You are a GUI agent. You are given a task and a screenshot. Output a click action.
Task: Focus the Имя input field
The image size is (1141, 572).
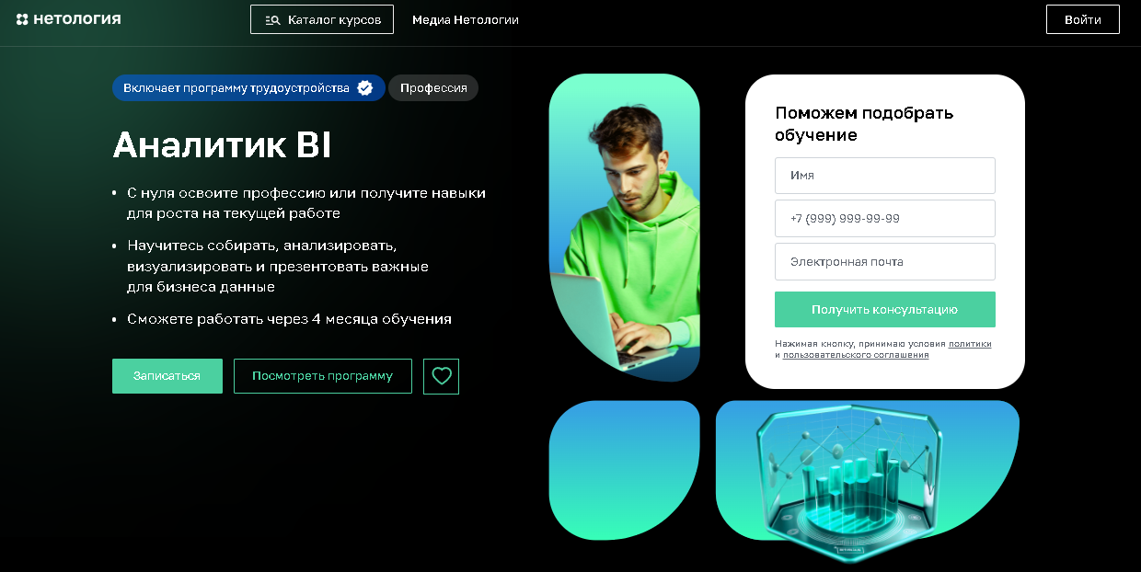[885, 175]
